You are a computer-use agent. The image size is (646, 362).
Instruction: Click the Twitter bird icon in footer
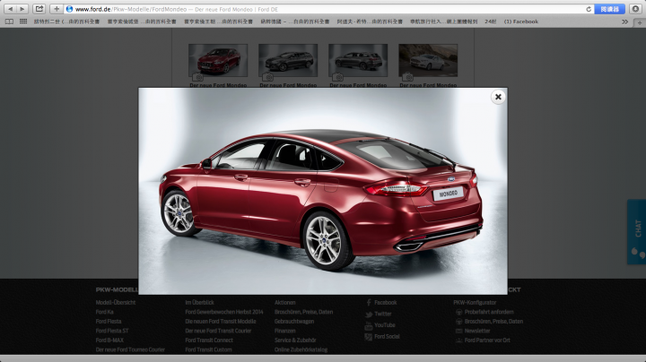click(369, 315)
